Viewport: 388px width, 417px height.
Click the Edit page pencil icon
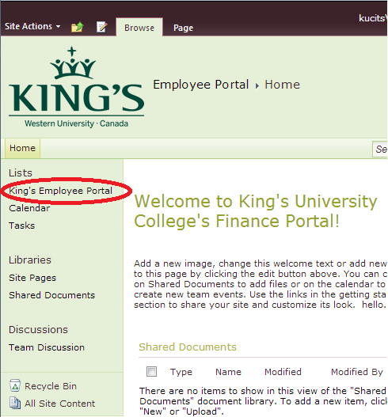tap(102, 27)
